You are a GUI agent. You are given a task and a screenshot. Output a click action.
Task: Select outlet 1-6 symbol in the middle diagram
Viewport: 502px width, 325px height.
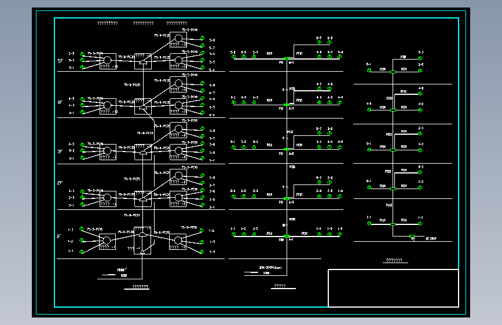340,234
